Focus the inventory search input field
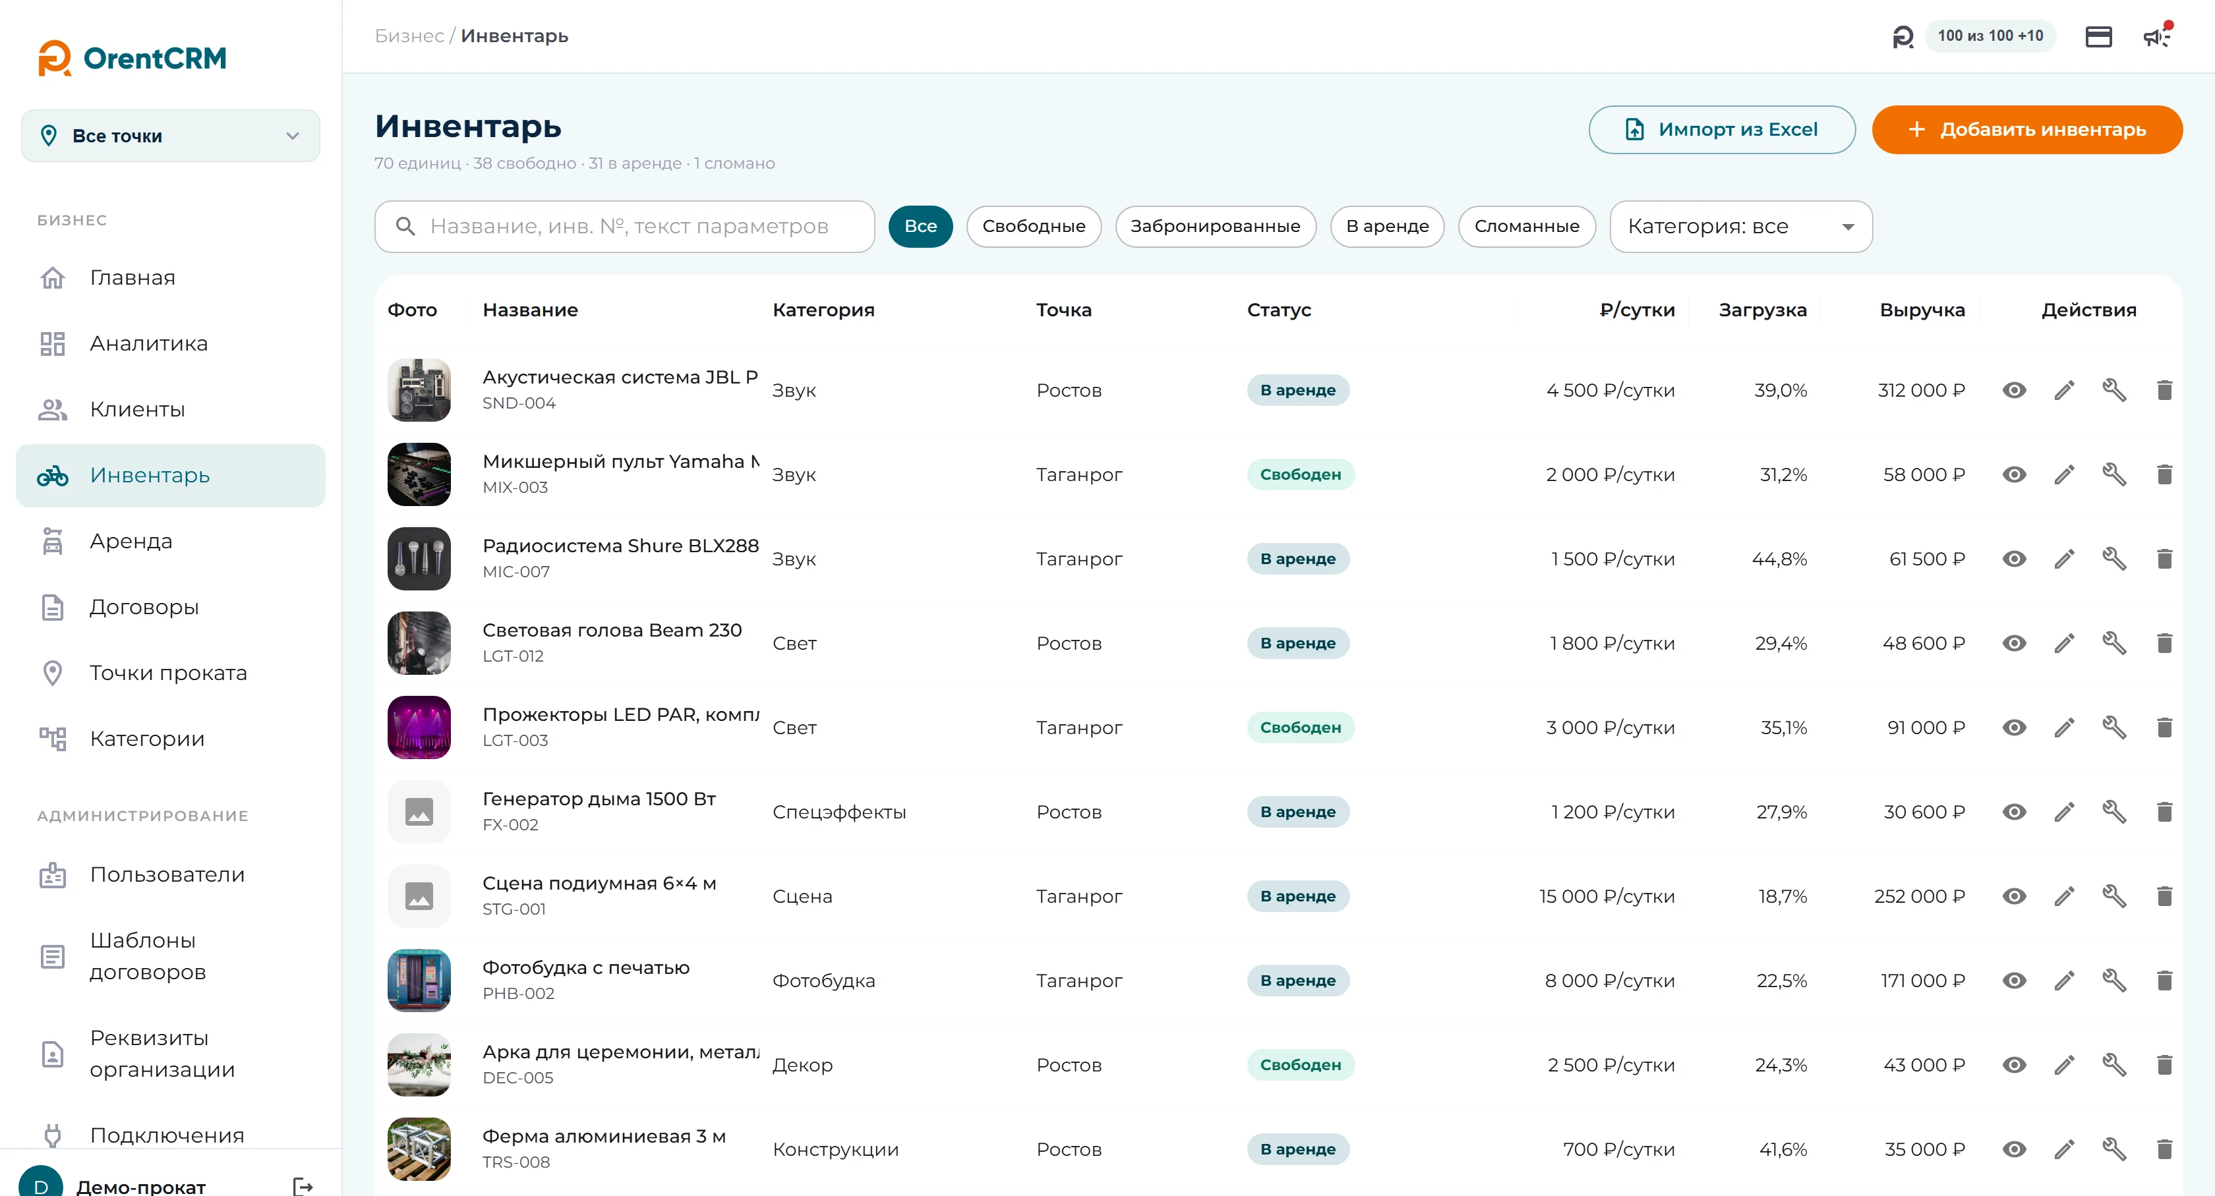 [624, 226]
